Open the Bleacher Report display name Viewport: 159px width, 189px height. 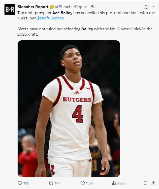coord(33,7)
